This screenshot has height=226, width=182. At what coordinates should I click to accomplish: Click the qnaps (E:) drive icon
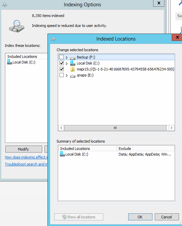(x=73, y=76)
